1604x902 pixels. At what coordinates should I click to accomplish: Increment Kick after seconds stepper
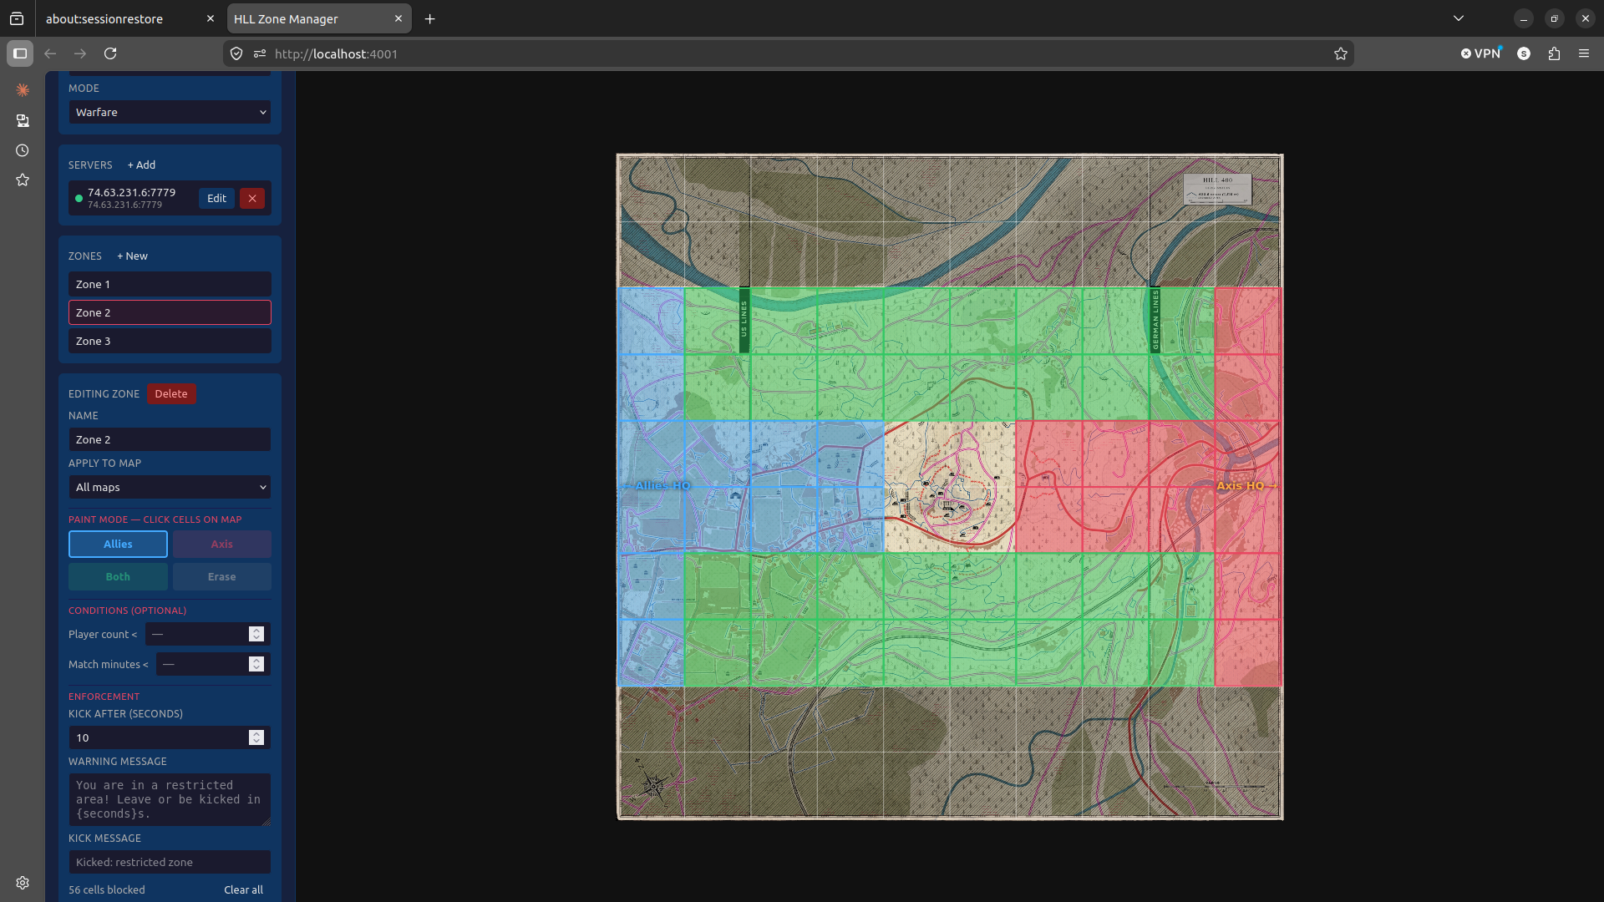click(x=256, y=733)
